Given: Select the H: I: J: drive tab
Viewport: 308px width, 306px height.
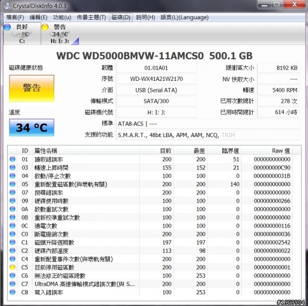Looking at the screenshot, I should (x=60, y=34).
